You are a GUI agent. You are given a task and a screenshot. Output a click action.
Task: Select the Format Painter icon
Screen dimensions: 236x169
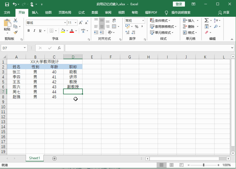coord(16,32)
